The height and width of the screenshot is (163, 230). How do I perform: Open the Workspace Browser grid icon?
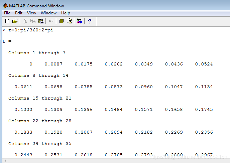pos(62,21)
